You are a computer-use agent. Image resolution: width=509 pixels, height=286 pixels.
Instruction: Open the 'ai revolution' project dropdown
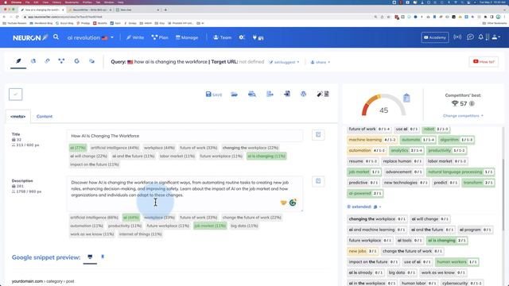tap(91, 37)
